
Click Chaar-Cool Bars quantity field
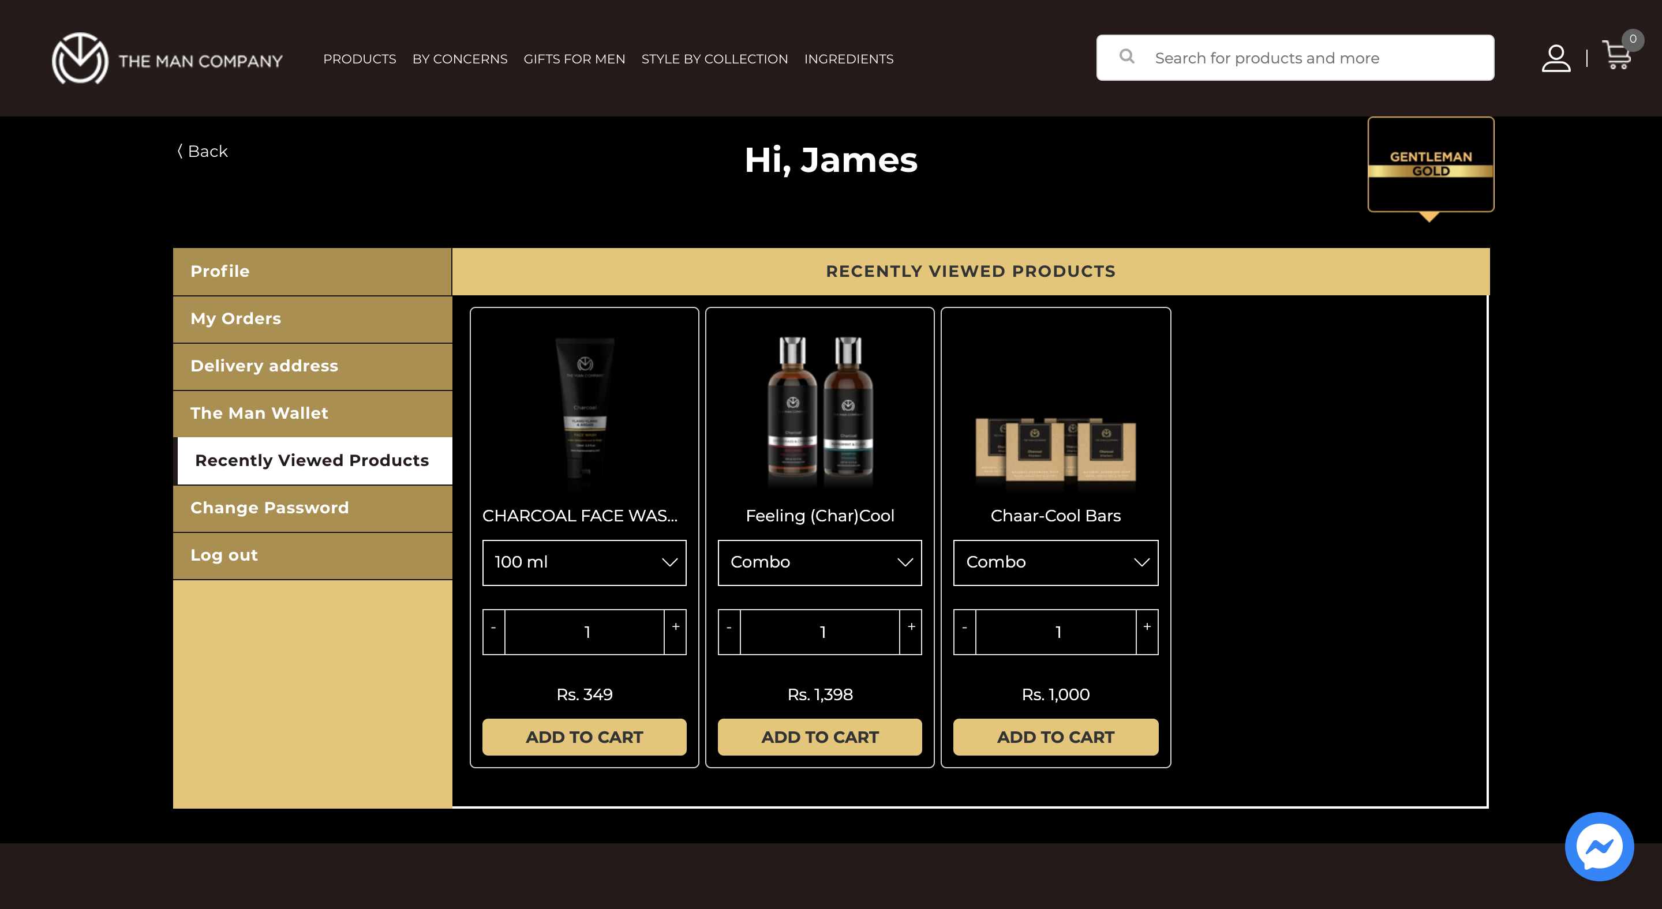point(1055,632)
